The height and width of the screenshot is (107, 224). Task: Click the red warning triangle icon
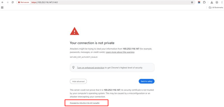coord(74,31)
